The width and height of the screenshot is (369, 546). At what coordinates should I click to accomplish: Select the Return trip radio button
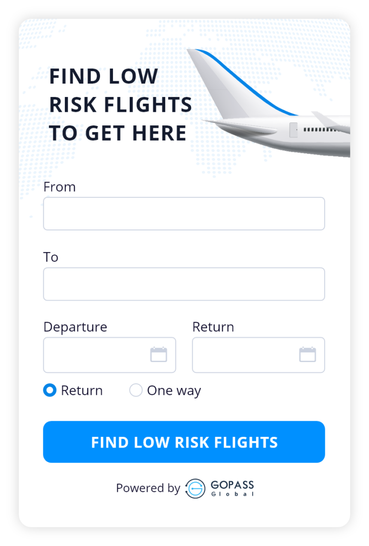coord(49,390)
